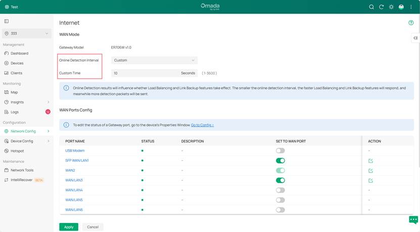Follow the Go to Config link
This screenshot has height=232, width=420.
[x=202, y=125]
